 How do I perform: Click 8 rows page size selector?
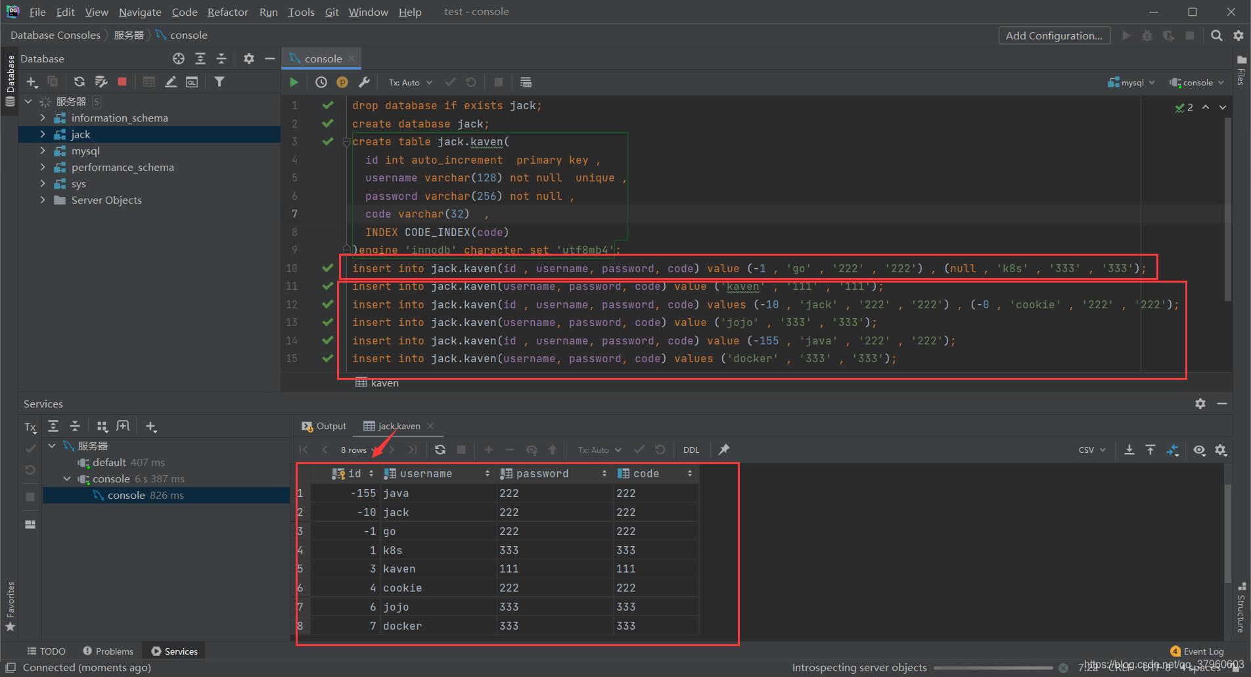(358, 450)
